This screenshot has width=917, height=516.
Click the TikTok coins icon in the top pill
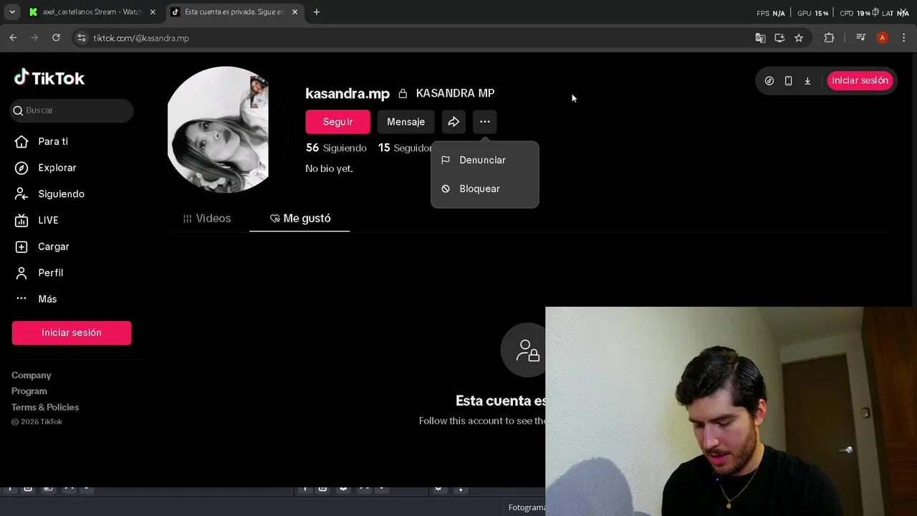769,81
